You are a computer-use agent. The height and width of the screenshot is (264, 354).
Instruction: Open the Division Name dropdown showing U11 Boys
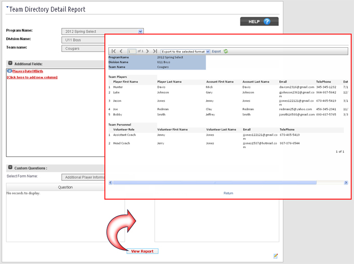point(83,40)
